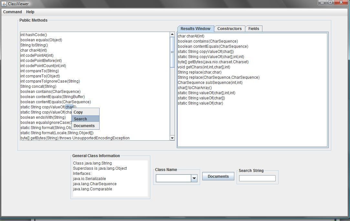This screenshot has height=221, width=350.
Task: Switch to the Constructors tab
Action: click(x=229, y=28)
